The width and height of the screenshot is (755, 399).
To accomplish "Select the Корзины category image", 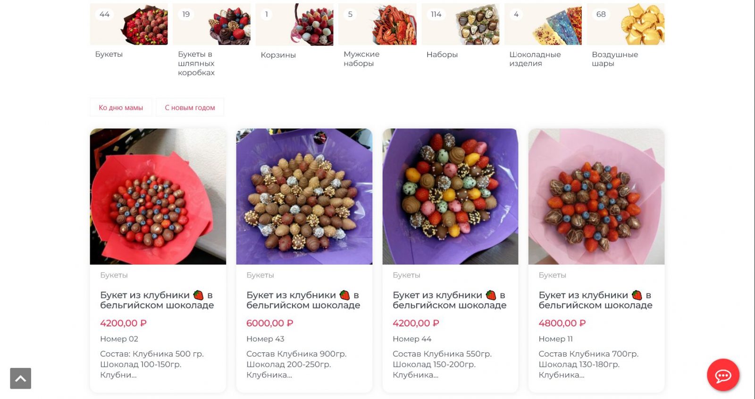I will point(294,25).
